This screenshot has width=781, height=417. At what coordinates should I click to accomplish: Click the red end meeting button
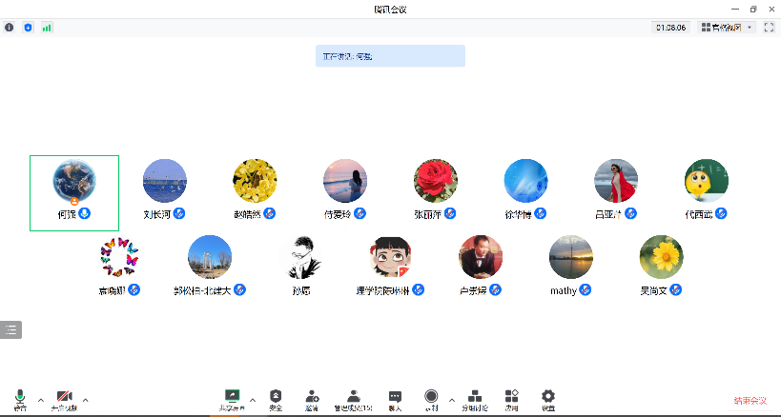(x=750, y=401)
